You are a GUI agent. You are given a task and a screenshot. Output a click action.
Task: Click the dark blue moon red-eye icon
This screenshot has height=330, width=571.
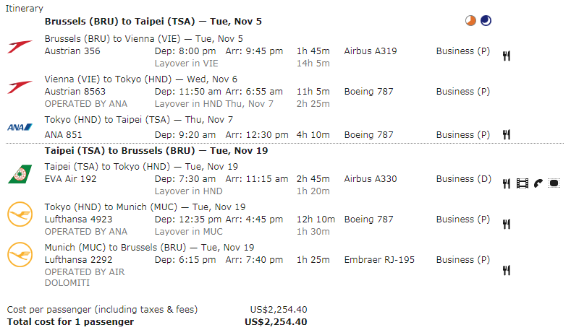coord(486,21)
